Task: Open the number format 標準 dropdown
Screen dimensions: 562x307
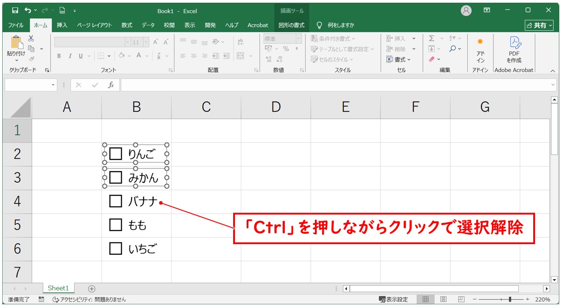Action: click(298, 39)
